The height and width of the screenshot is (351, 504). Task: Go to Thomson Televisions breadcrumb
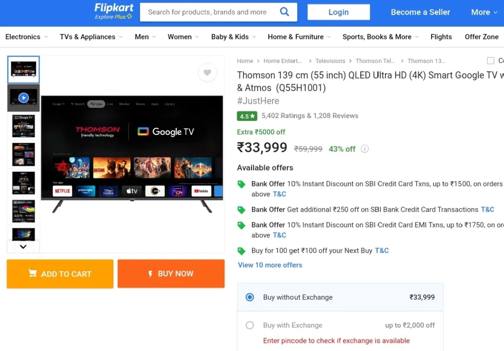(375, 61)
